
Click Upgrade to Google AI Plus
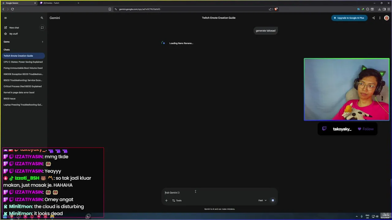[349, 18]
